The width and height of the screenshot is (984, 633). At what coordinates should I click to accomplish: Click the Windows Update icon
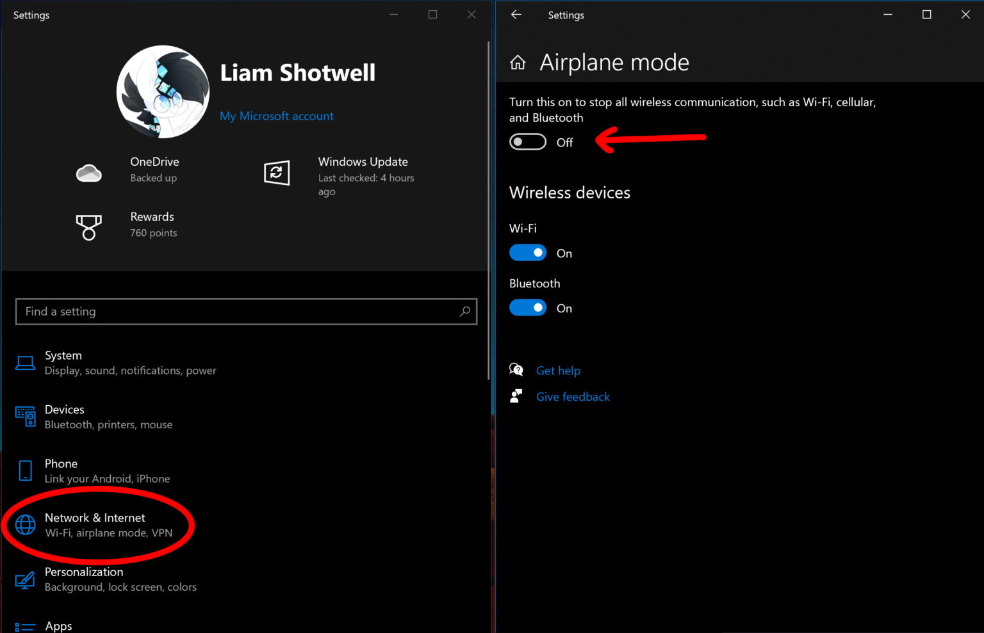(277, 172)
